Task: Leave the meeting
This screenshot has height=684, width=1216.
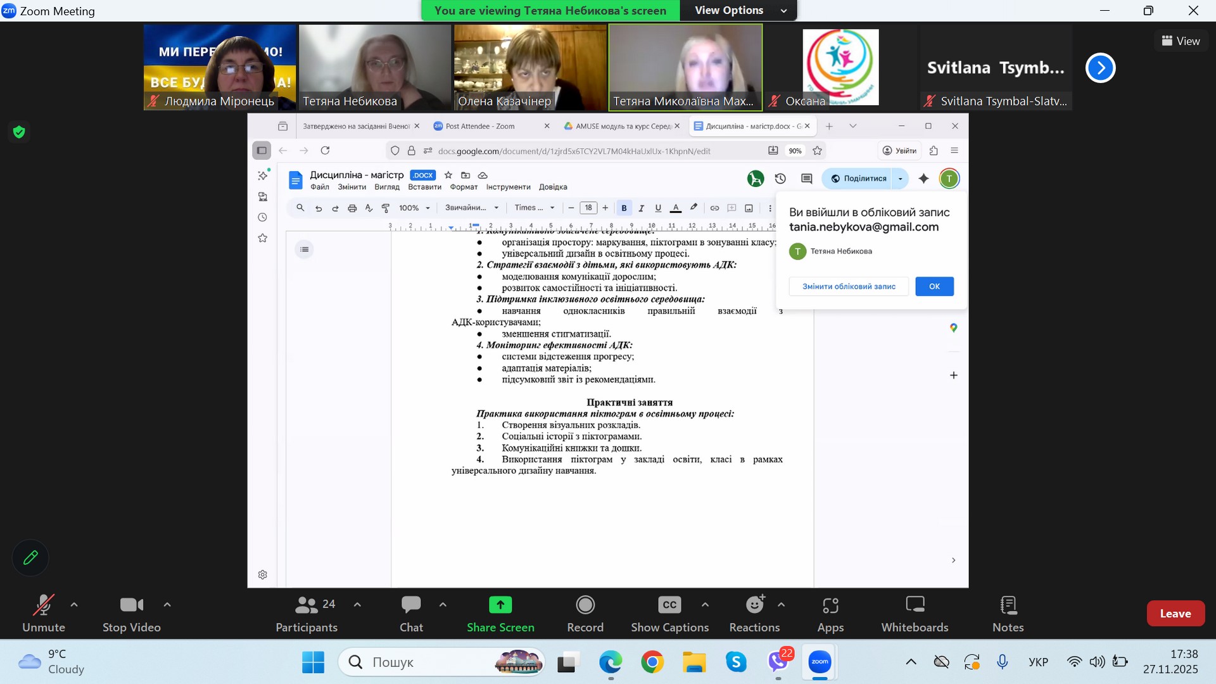Action: (1175, 613)
